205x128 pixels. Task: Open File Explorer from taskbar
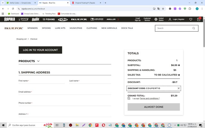pyautogui.click(x=77, y=125)
